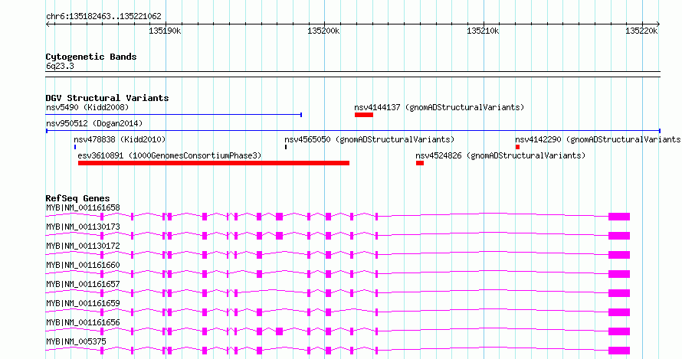Viewport: 682px width, 359px height.
Task: Click the 135200k ruler label
Action: pyautogui.click(x=323, y=31)
